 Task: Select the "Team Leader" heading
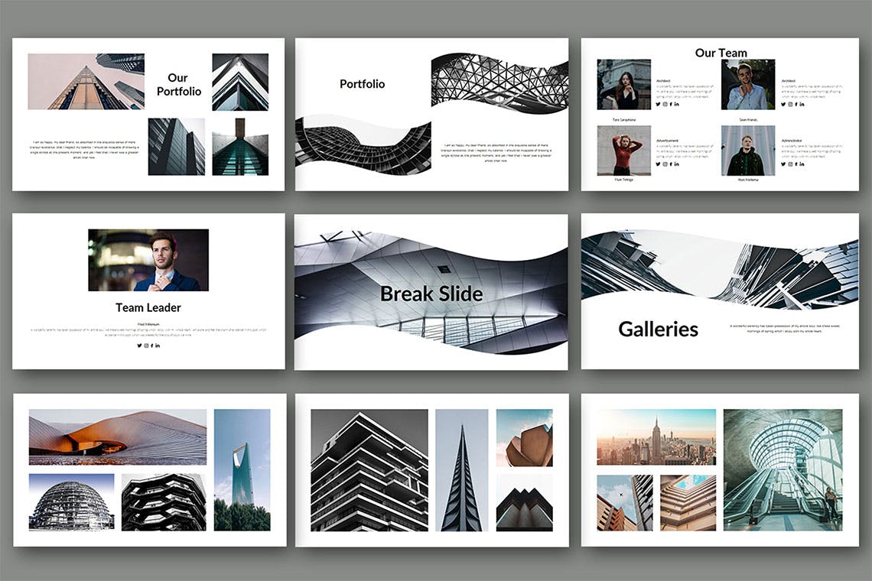[148, 307]
